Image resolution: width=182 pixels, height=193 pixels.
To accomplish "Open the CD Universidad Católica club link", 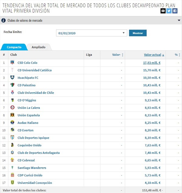I will tap(35, 70).
